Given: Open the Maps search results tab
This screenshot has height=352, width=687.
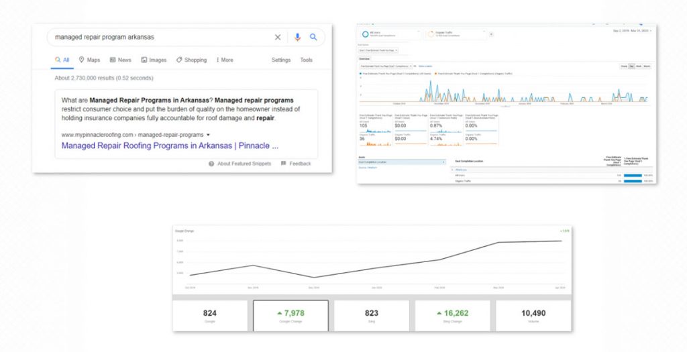Looking at the screenshot, I should (x=89, y=60).
